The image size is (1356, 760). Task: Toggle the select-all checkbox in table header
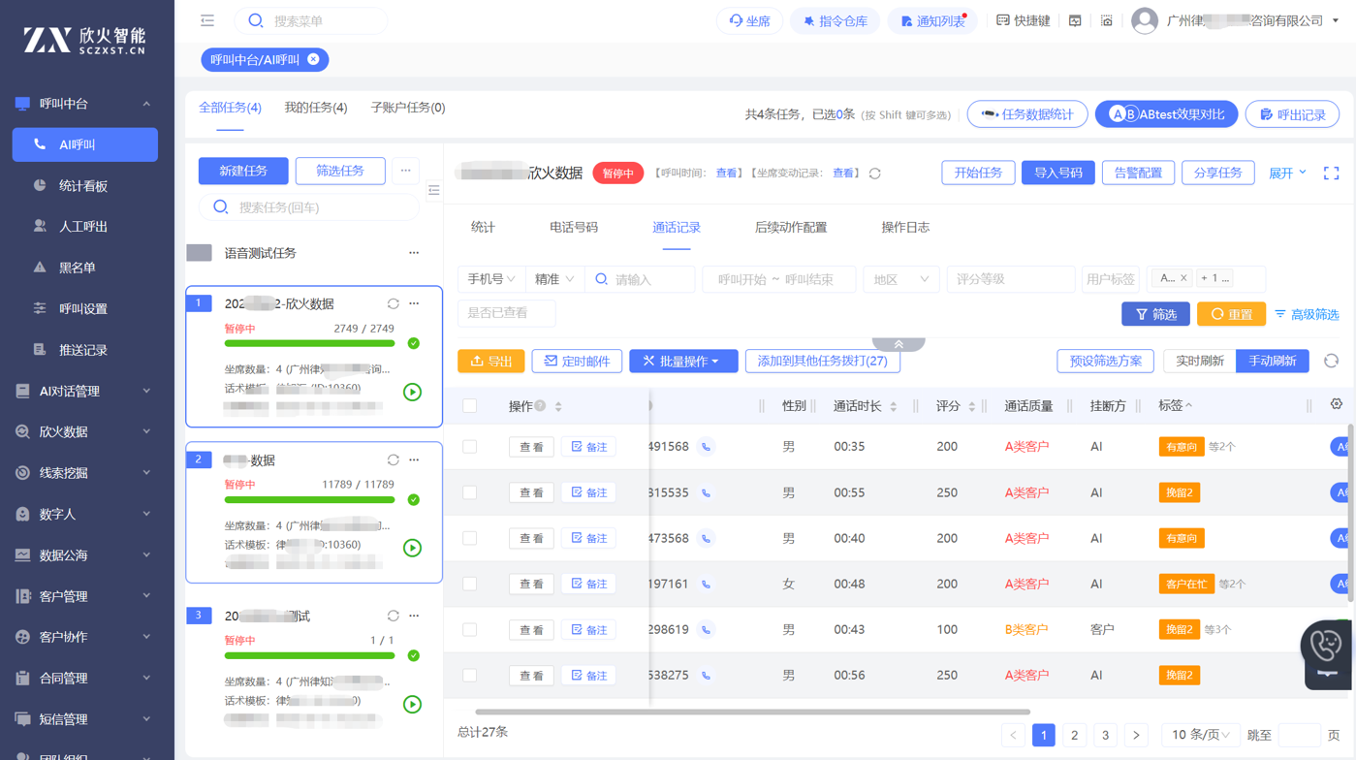click(470, 406)
